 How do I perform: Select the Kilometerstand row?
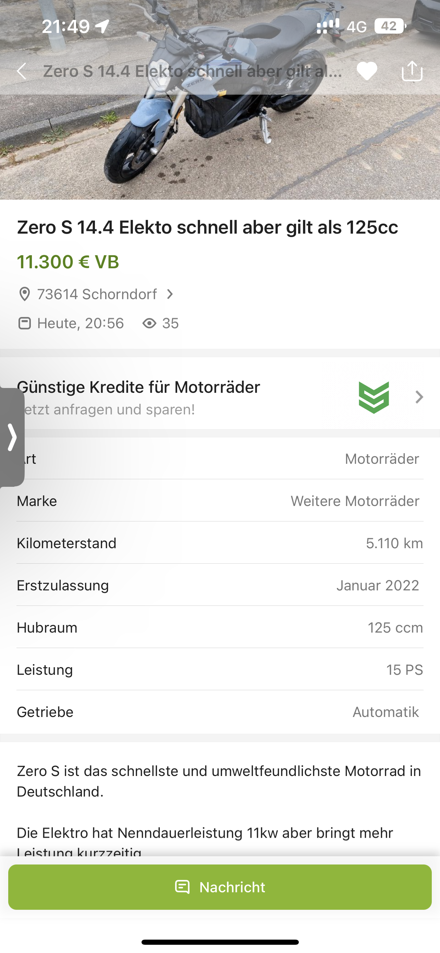(220, 543)
